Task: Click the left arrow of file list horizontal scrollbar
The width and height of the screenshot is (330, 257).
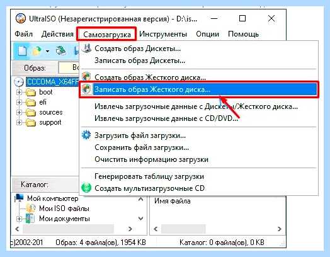Action: (x=156, y=229)
